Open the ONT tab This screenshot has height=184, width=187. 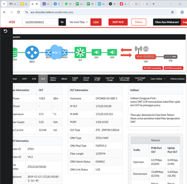tap(24, 79)
